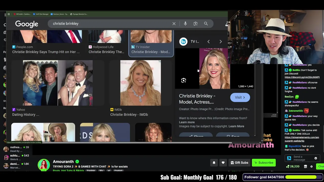324x182 pixels.
Task: Click username BaeZyx in chat
Action: pos(289,97)
